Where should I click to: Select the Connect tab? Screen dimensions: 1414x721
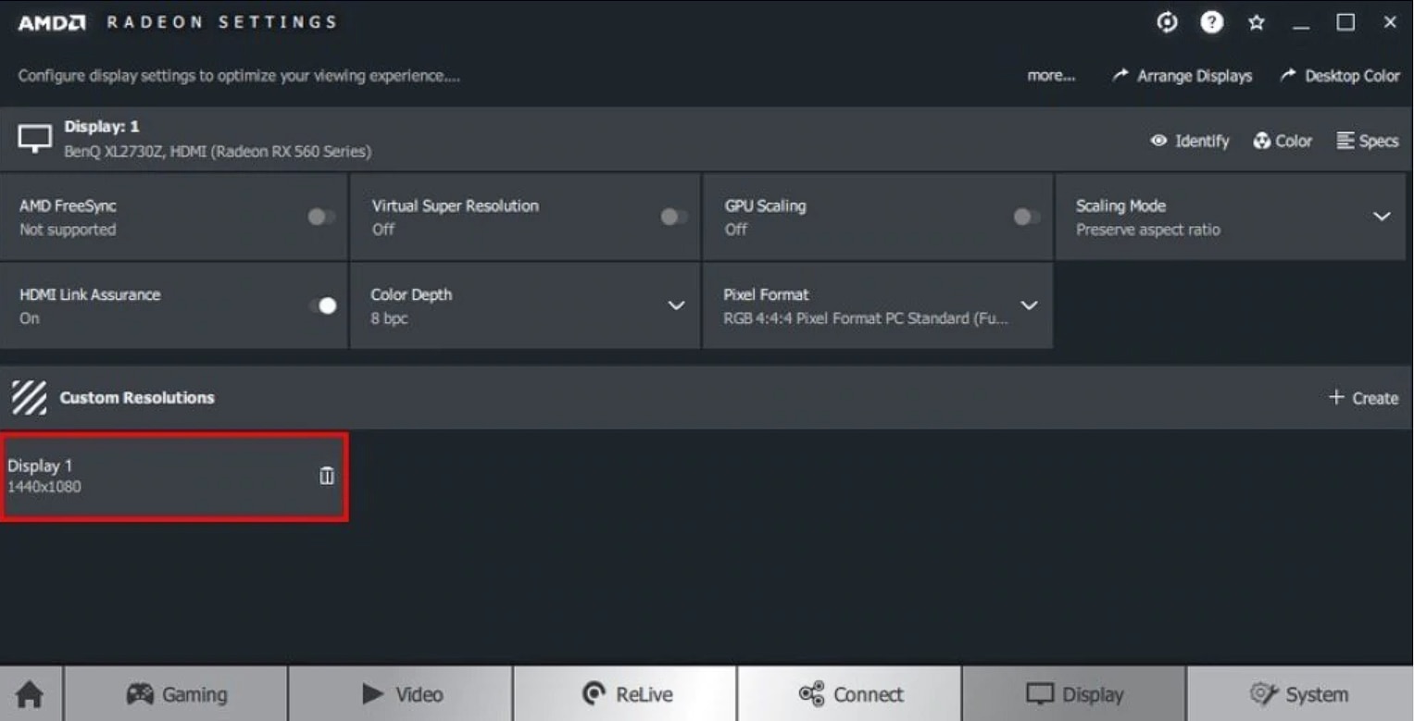tap(850, 694)
